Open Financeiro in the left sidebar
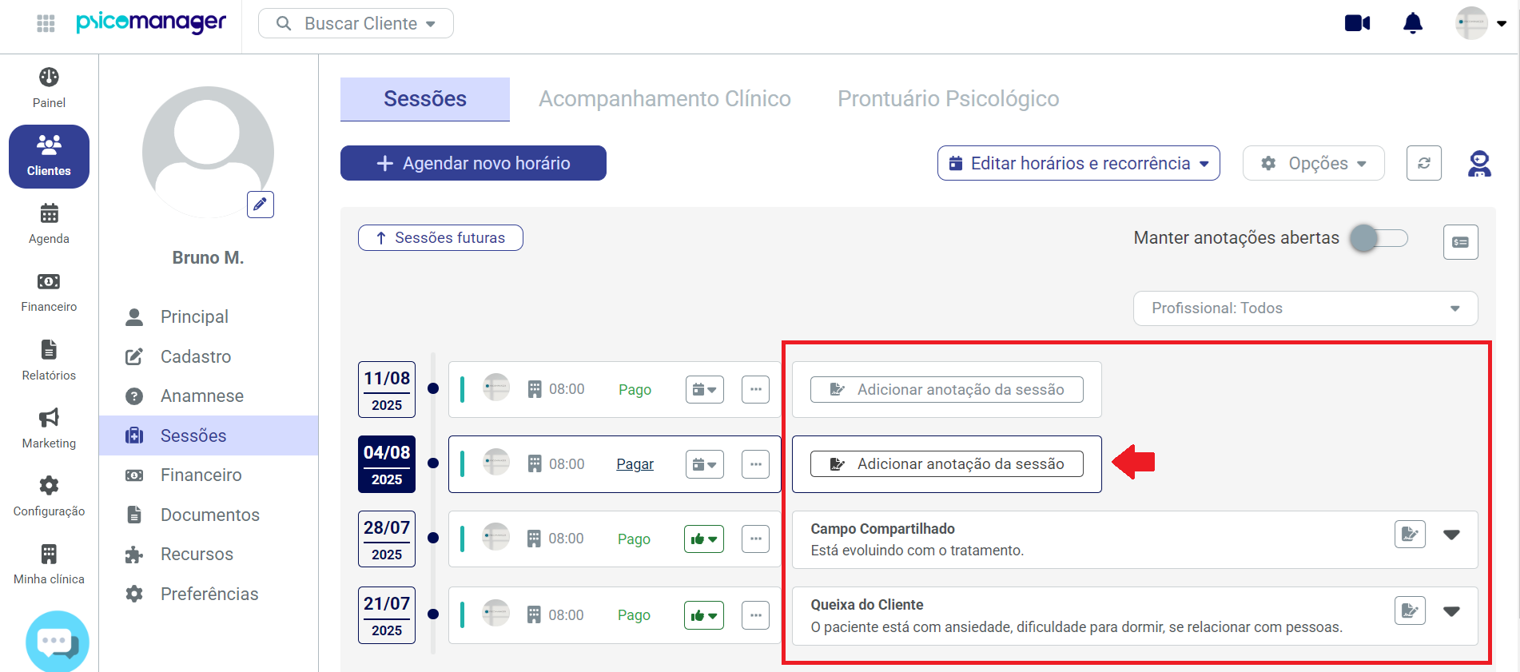Image resolution: width=1520 pixels, height=672 pixels. (49, 292)
